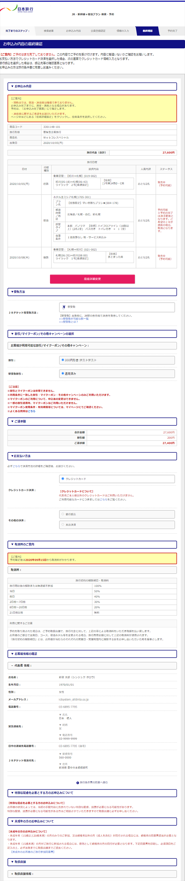Open the 情報の入力 step tab
Screen dimensions: 185x881
click(123, 31)
